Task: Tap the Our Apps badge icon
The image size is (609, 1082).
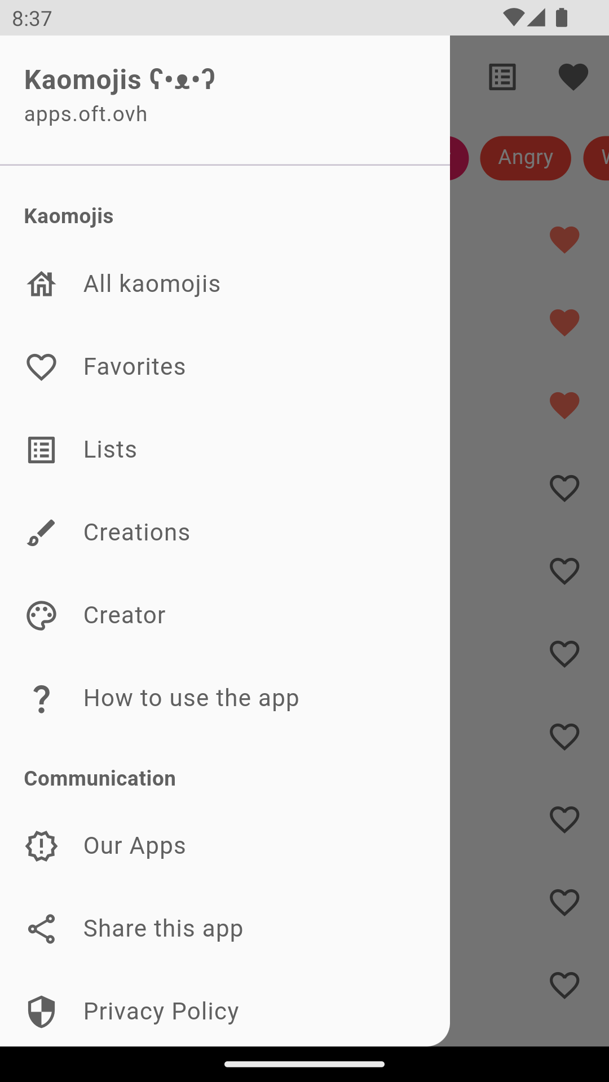Action: point(41,846)
